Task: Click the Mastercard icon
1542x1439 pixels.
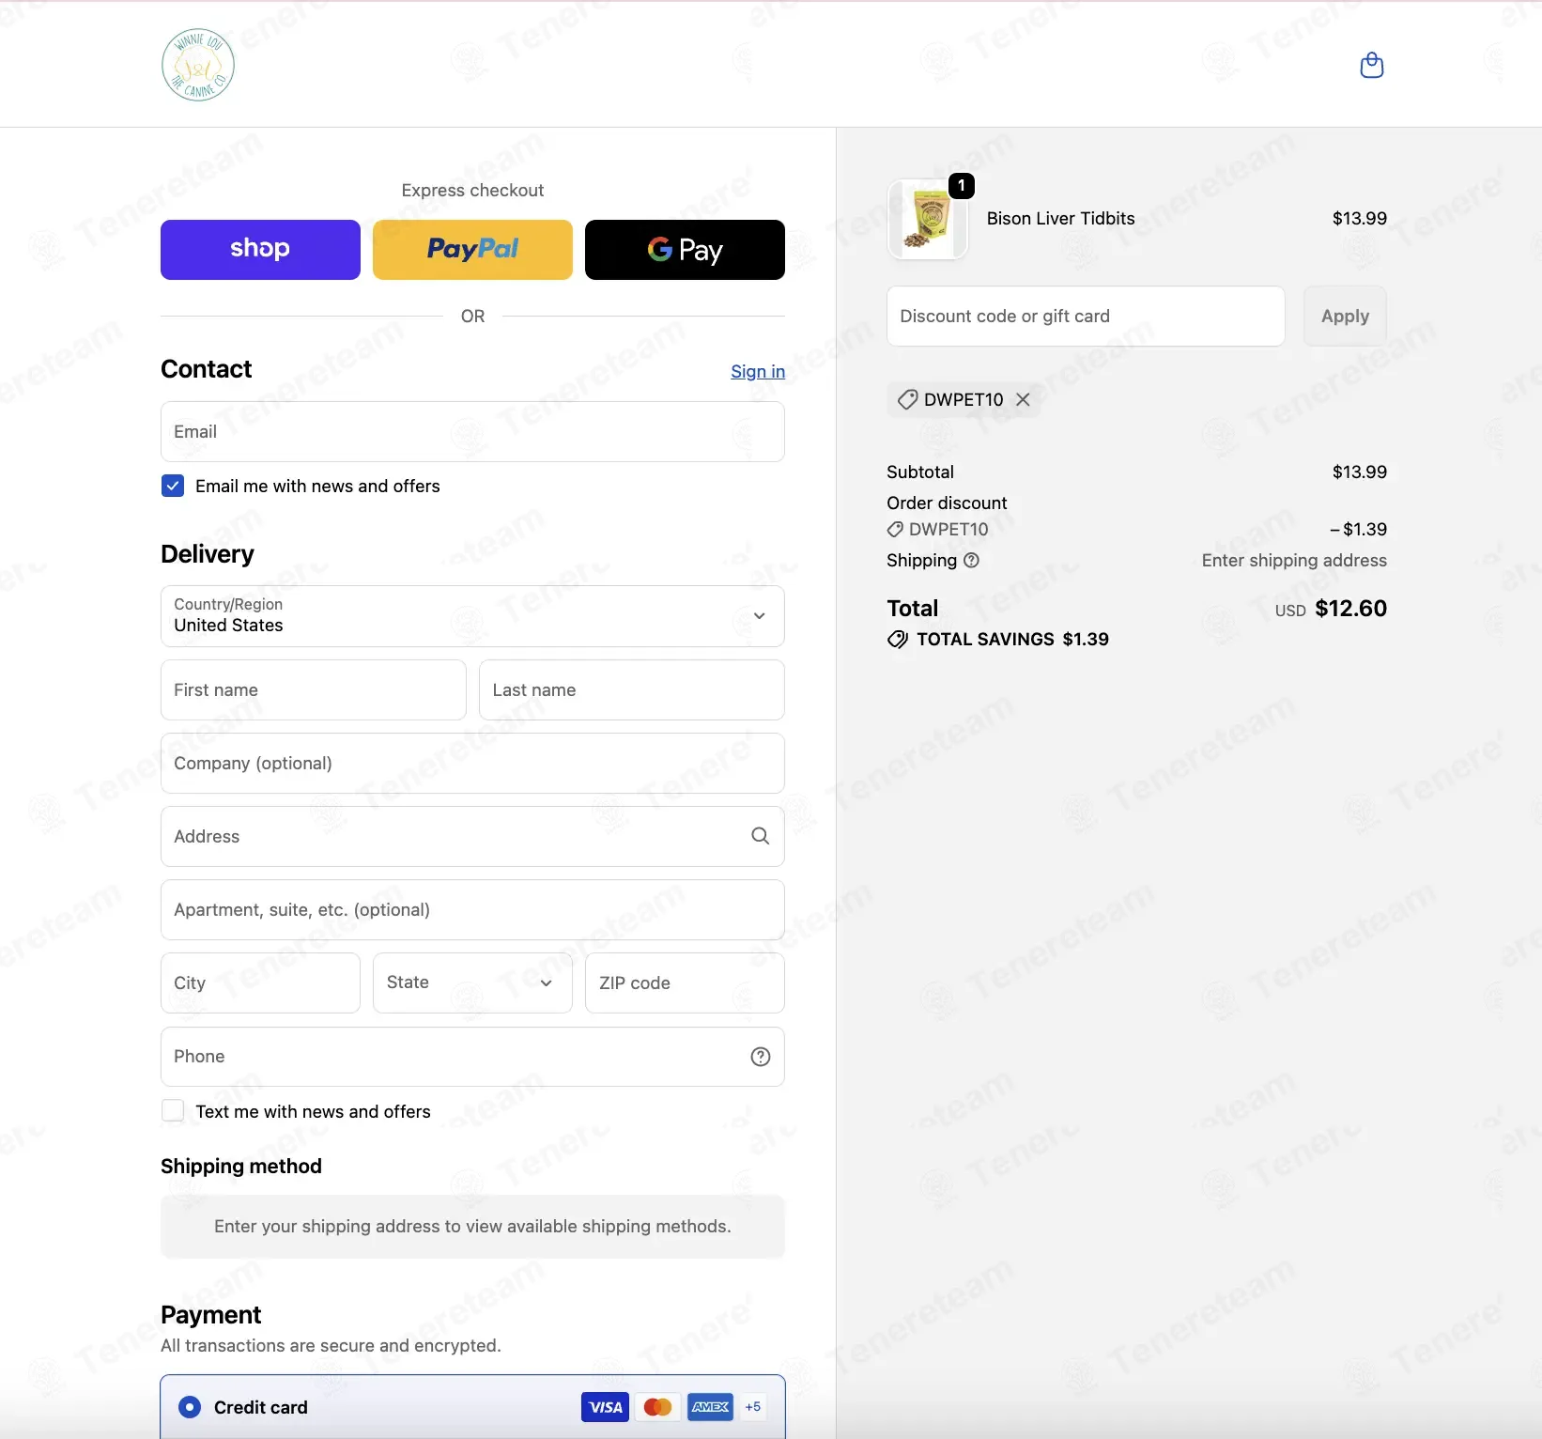Action: [x=658, y=1407]
